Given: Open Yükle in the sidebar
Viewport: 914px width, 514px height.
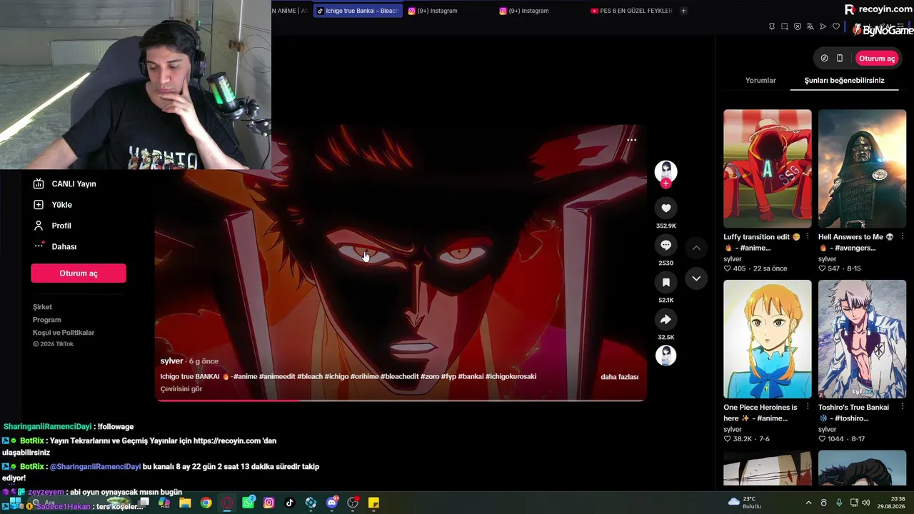Looking at the screenshot, I should click(x=53, y=205).
